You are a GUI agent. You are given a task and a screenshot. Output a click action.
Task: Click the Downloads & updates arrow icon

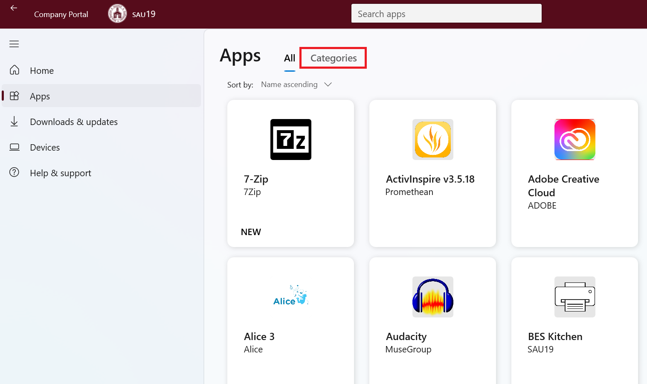[14, 122]
